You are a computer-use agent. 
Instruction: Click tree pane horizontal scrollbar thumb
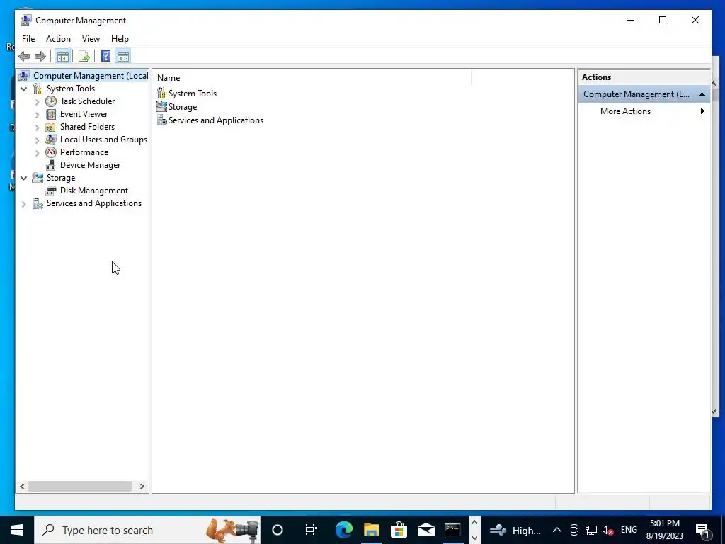tap(80, 486)
